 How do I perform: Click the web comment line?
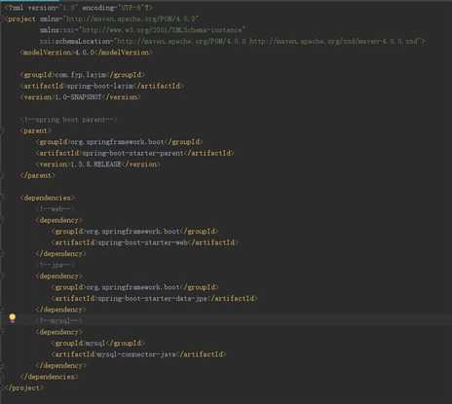click(56, 209)
